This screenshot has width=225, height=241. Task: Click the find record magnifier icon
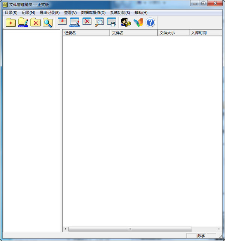[x=99, y=22]
